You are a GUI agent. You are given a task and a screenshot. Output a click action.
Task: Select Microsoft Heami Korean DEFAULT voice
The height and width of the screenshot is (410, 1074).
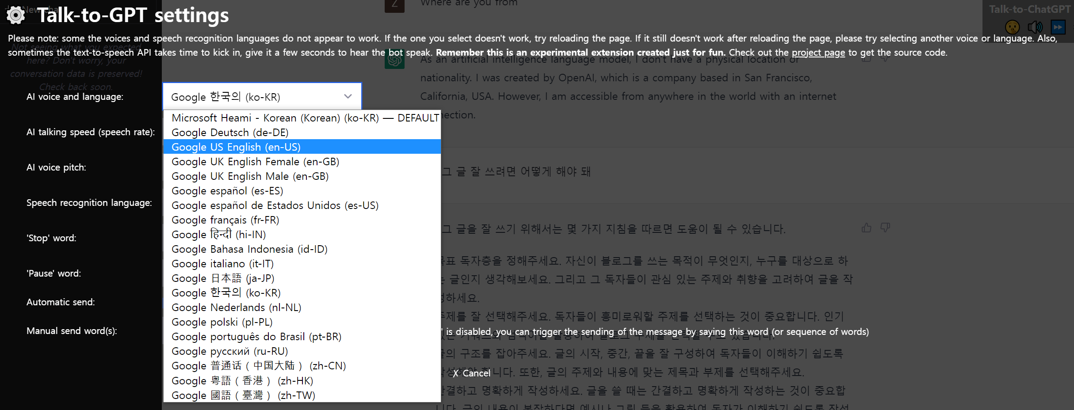coord(302,118)
